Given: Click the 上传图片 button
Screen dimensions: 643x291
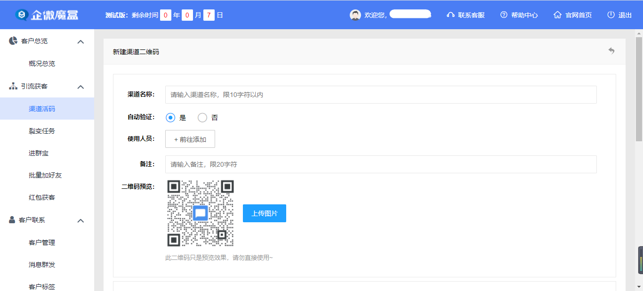Looking at the screenshot, I should [x=265, y=213].
